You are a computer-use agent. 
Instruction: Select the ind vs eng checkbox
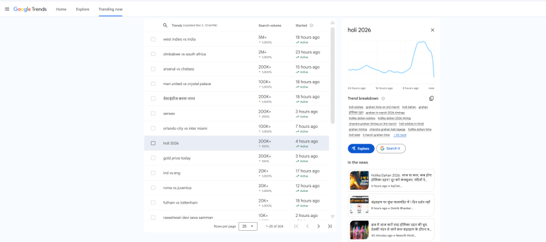[x=153, y=173]
